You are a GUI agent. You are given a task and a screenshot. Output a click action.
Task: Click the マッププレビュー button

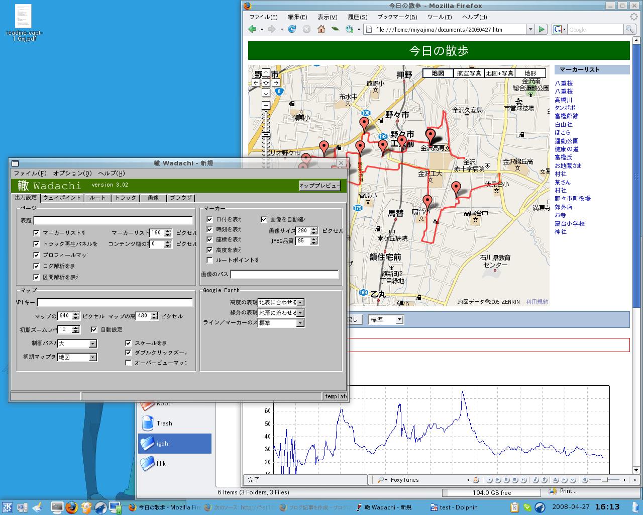[x=319, y=186]
